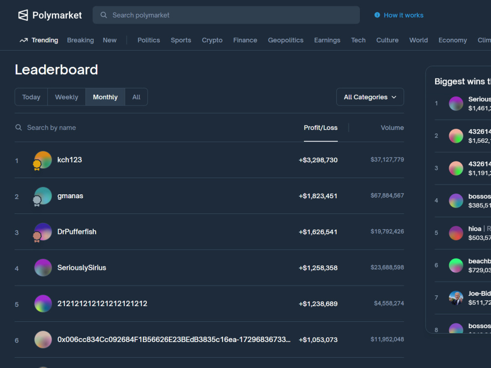Viewport: 491px width, 368px height.
Task: Select the Monthly timeframe
Action: 105,97
